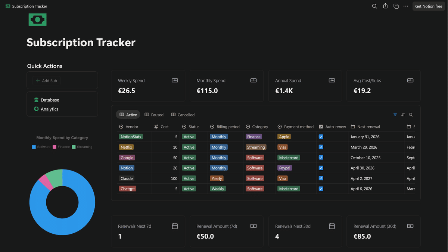Toggle Auto-renew checkbox for Claude
Screen dimensions: 448x252
tap(321, 178)
